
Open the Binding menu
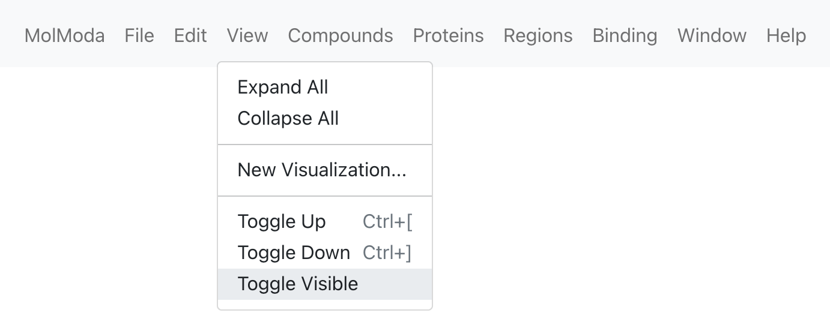[625, 35]
